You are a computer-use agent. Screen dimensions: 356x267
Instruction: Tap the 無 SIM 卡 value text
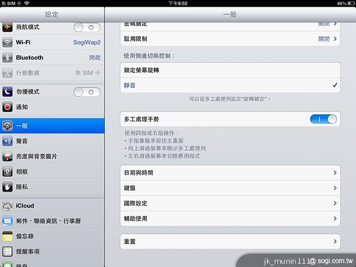coord(88,73)
